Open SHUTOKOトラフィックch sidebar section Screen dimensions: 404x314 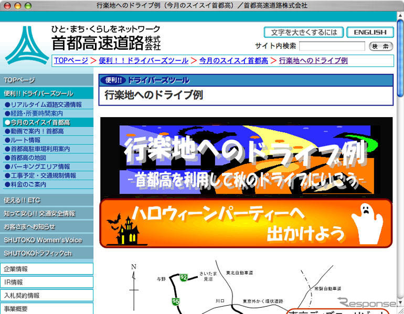[47, 254]
